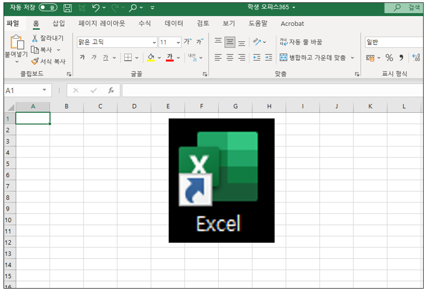The image size is (426, 291).
Task: Click comma style icon
Action: pos(401,58)
